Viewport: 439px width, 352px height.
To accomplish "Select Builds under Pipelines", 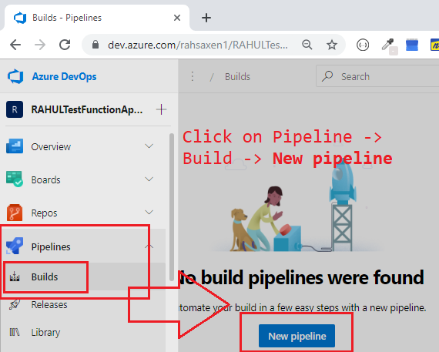I will point(45,277).
